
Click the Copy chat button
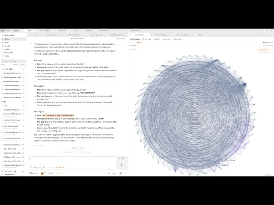tap(121, 38)
